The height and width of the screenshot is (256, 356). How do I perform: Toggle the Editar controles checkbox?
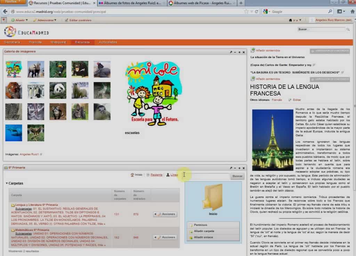[66, 20]
